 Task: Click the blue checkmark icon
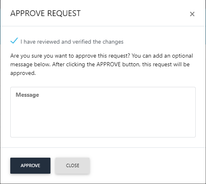[14, 41]
